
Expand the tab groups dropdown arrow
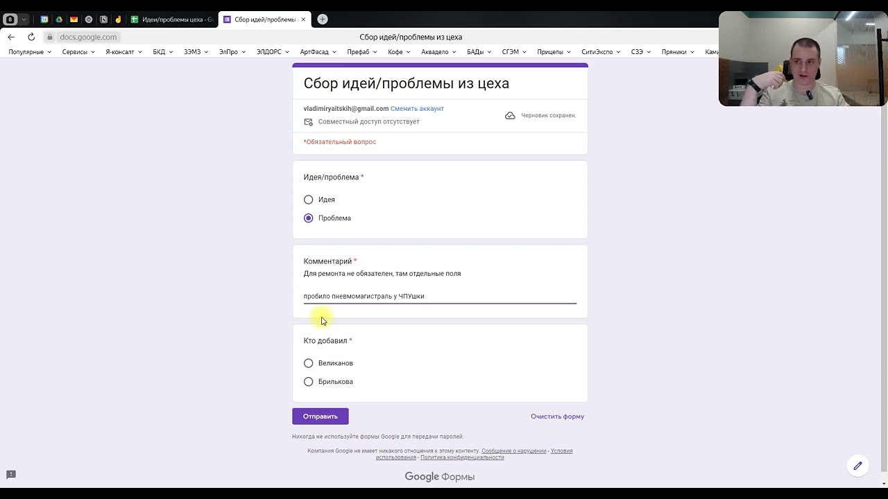point(24,19)
